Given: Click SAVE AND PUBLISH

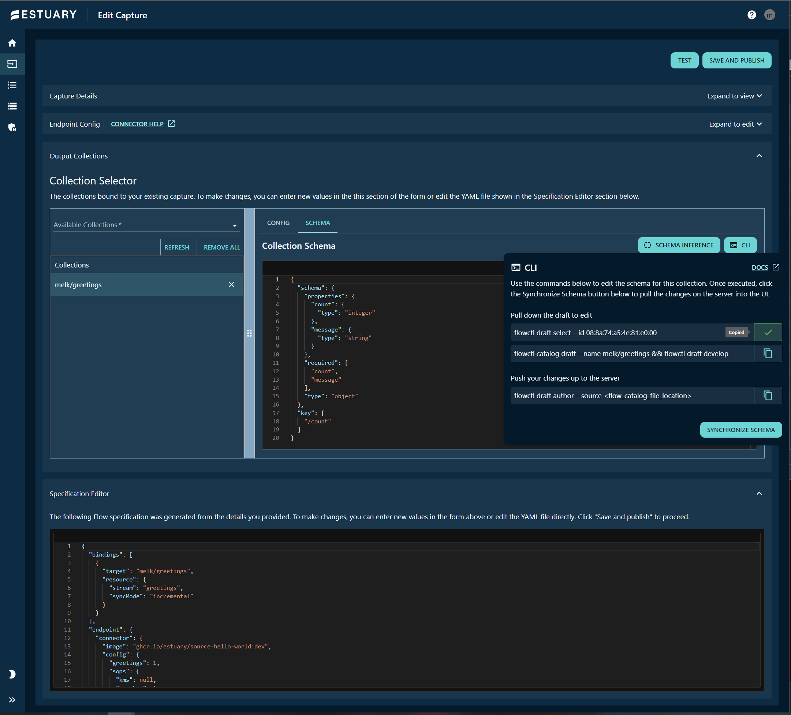Looking at the screenshot, I should (736, 60).
